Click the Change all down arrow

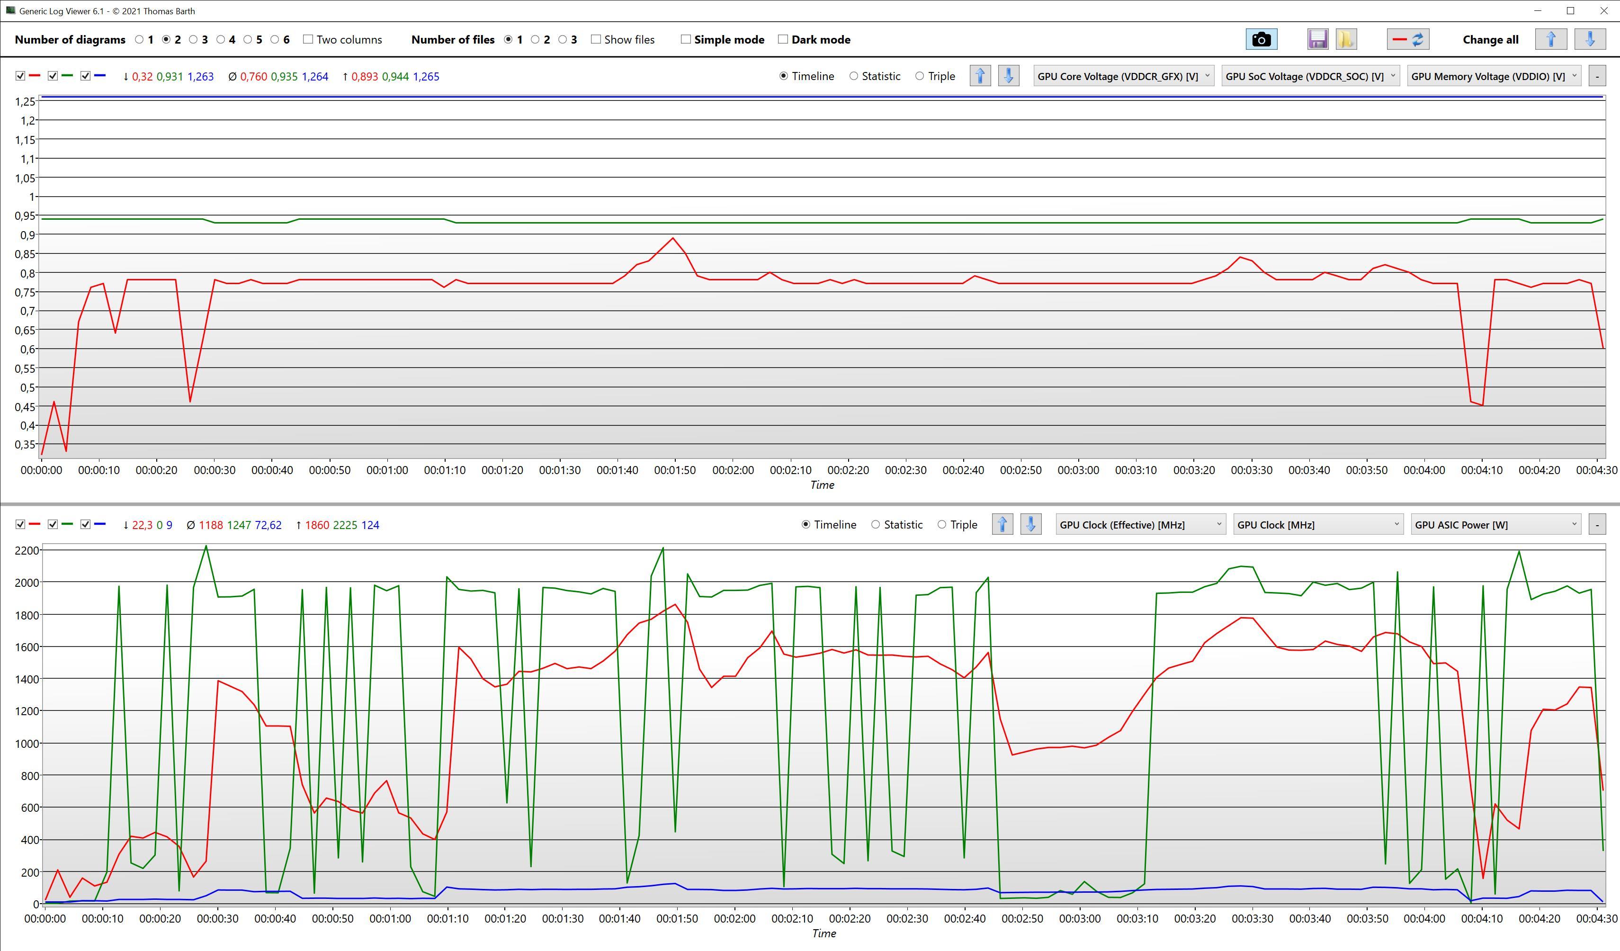tap(1590, 39)
